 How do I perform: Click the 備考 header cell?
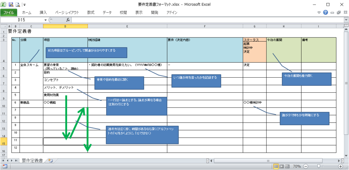point(319,50)
